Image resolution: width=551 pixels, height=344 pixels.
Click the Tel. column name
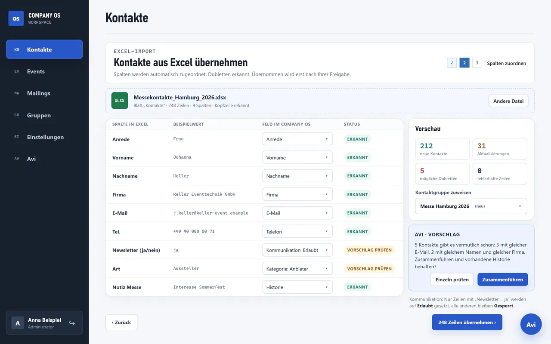[116, 232]
